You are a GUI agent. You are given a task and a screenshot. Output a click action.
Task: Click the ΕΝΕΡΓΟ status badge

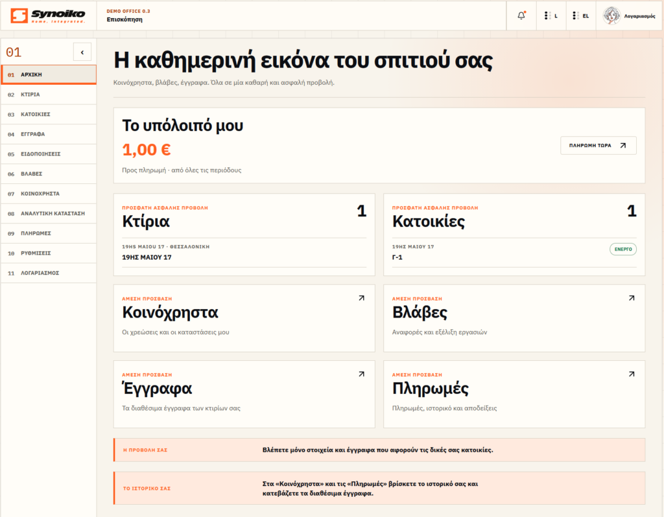(x=623, y=249)
